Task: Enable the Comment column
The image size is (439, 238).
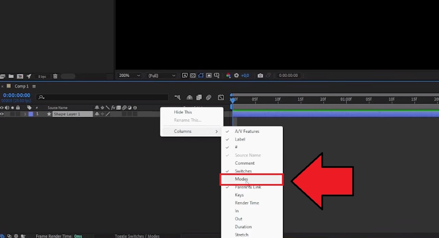Action: click(252, 163)
